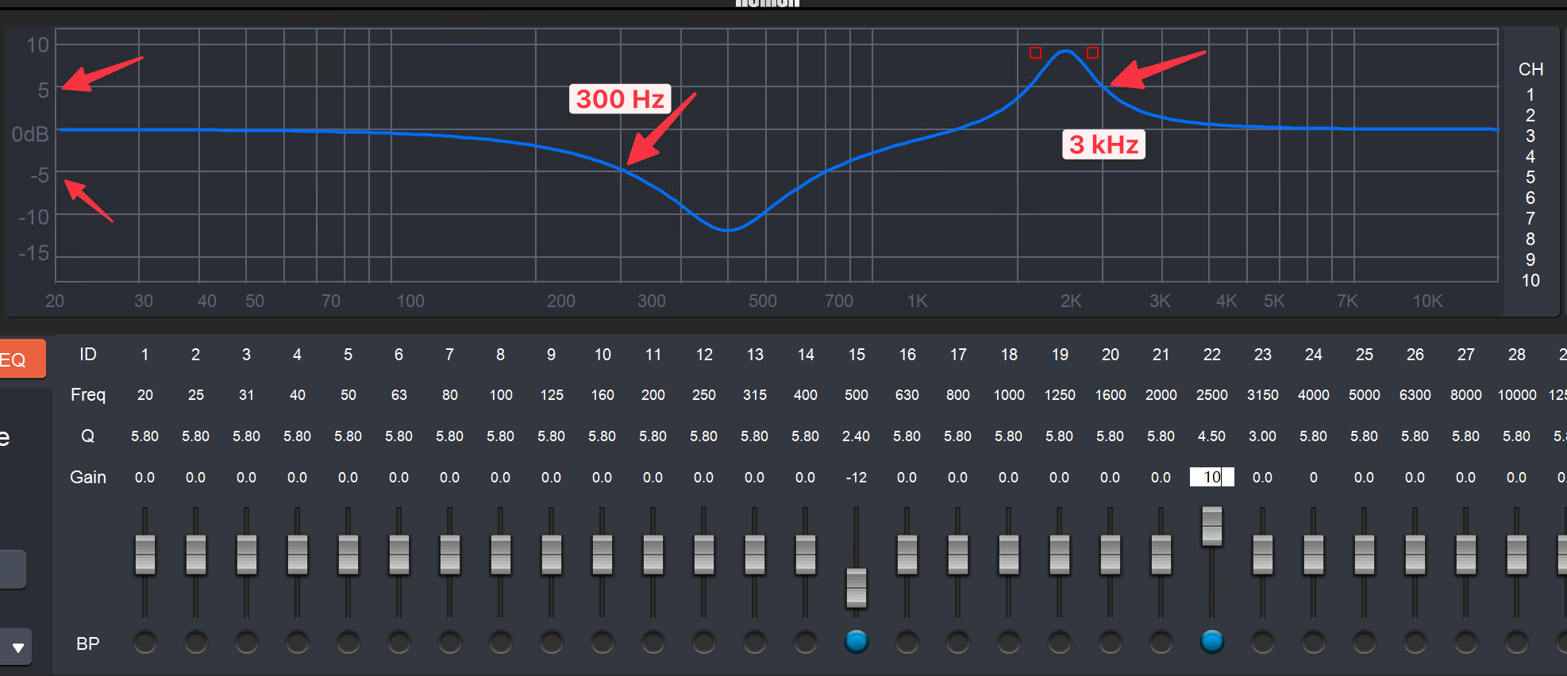Toggle the BP bypass button for the 2500 Hz band

[x=1211, y=641]
